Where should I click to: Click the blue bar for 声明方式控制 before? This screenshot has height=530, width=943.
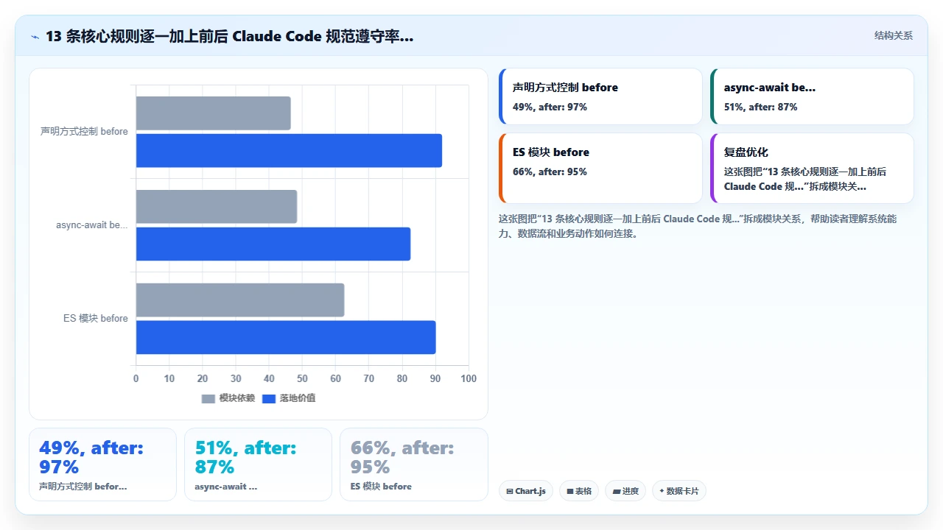tap(289, 150)
